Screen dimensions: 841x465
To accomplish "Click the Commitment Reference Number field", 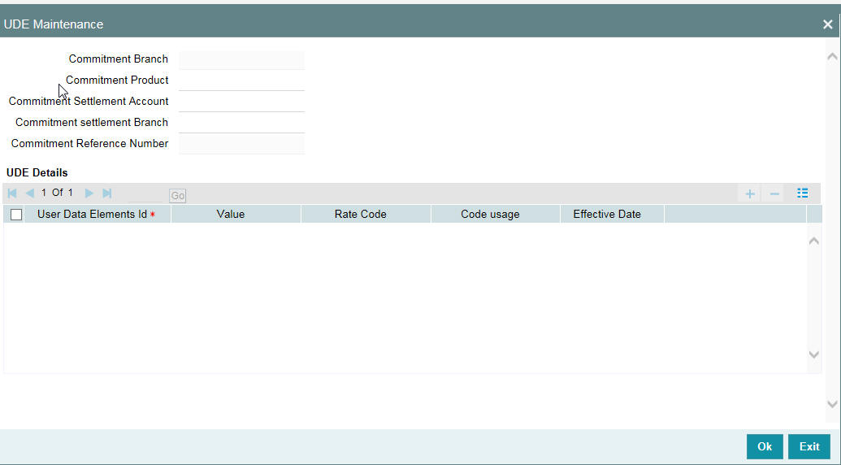I will (x=242, y=144).
